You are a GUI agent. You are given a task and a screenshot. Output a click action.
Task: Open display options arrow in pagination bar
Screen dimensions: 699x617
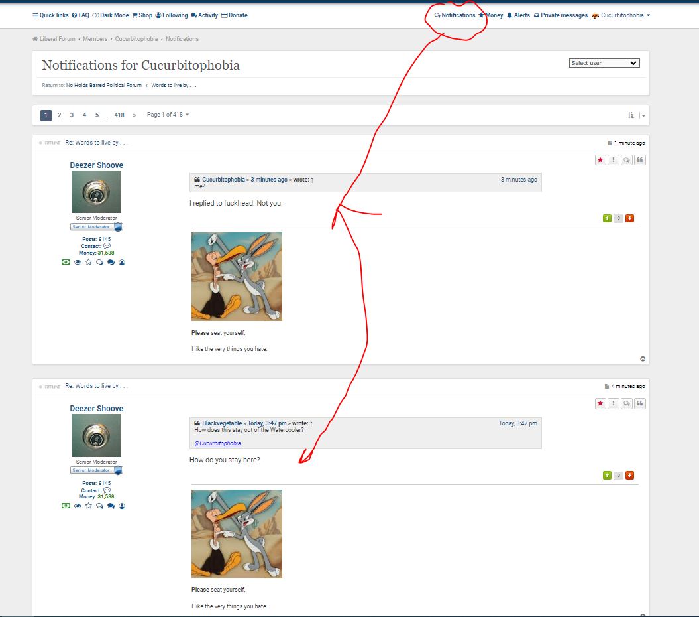click(x=643, y=115)
